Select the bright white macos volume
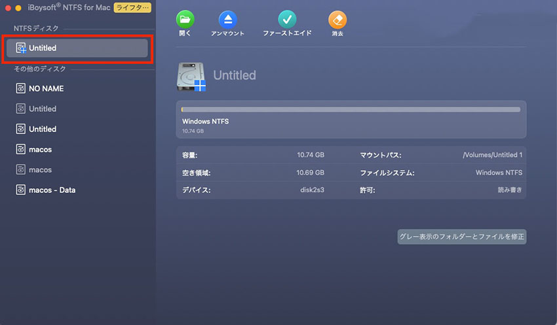This screenshot has height=325, width=557. (40, 150)
